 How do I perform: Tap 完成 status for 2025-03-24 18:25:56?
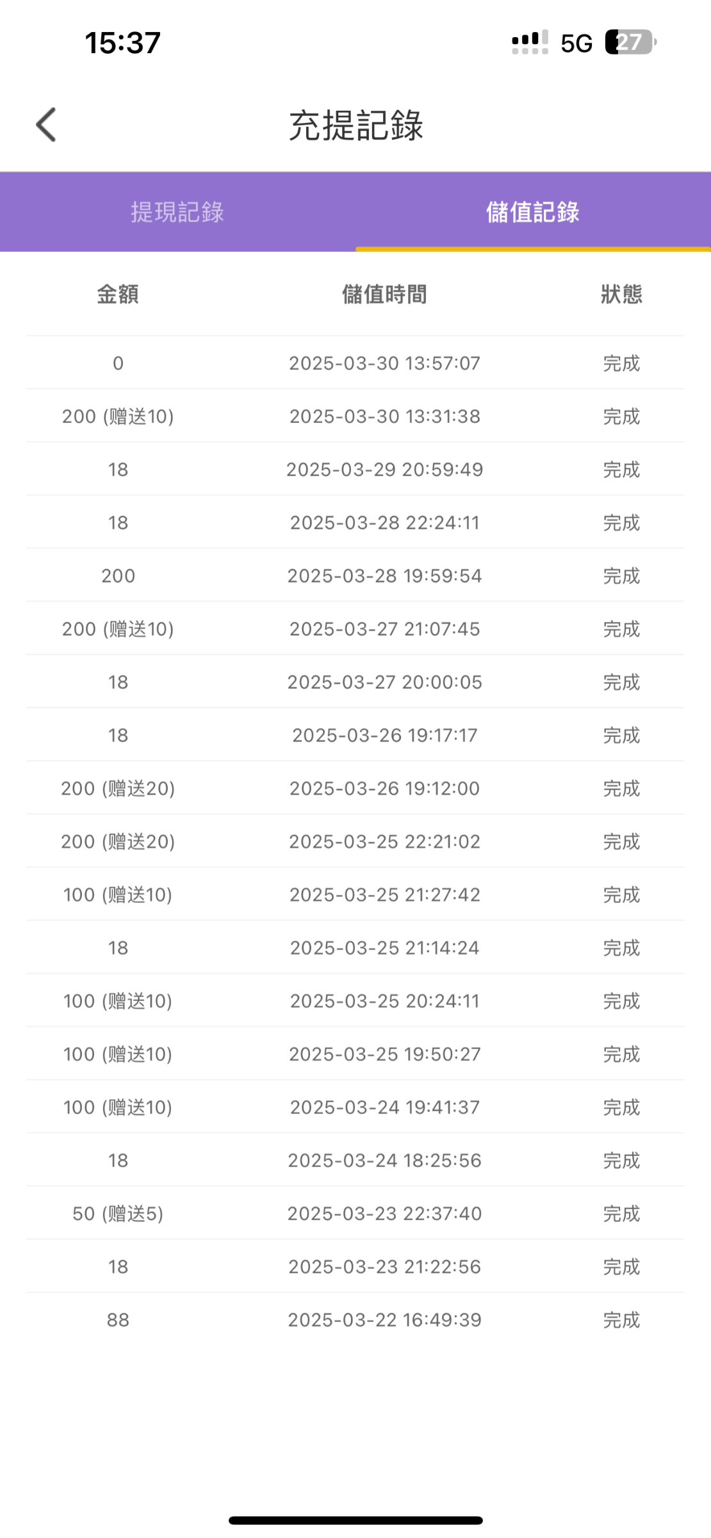click(x=621, y=1160)
